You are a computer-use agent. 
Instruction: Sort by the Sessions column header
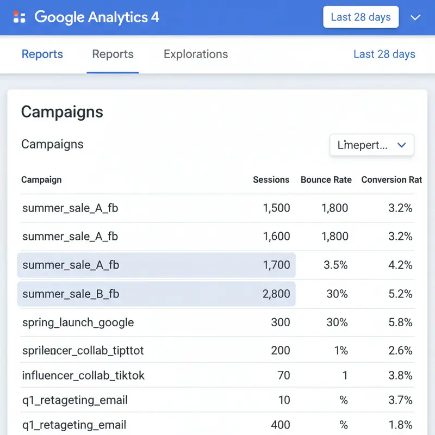[x=271, y=180]
